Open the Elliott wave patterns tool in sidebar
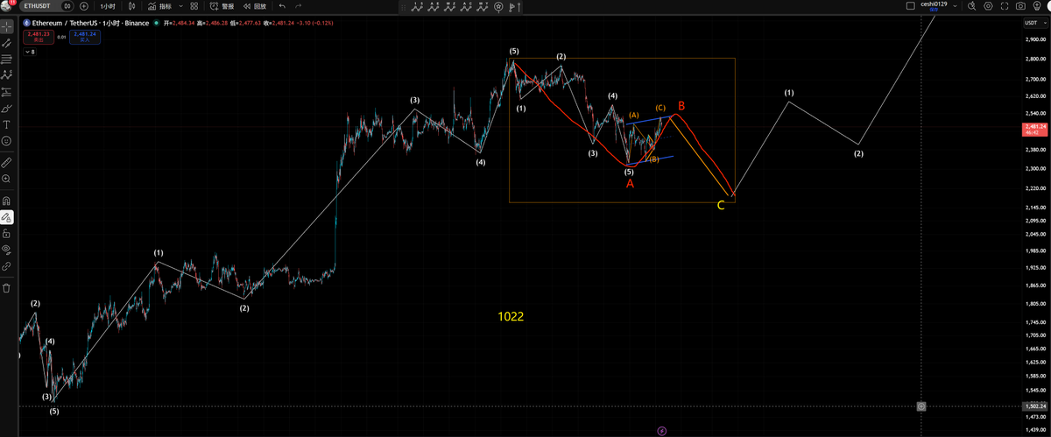 click(6, 75)
